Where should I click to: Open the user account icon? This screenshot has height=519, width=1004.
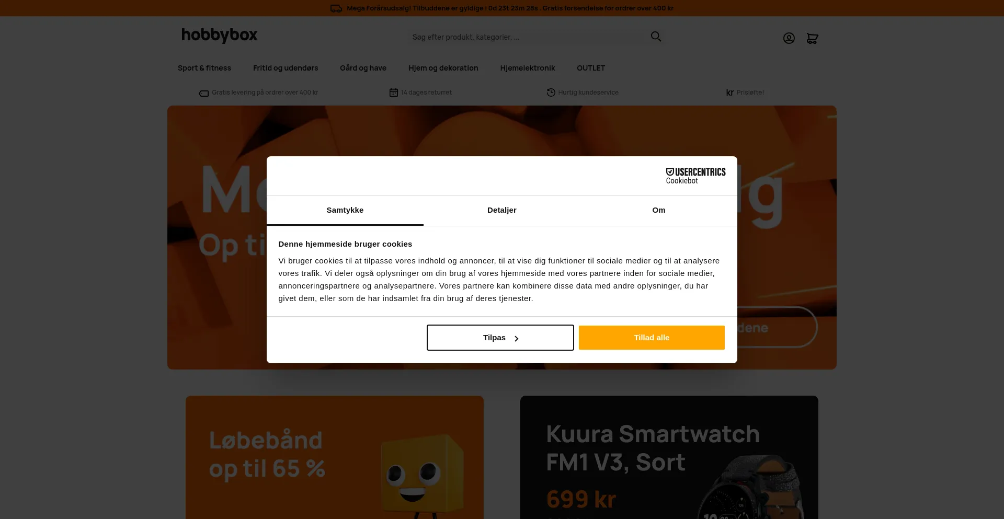click(789, 38)
